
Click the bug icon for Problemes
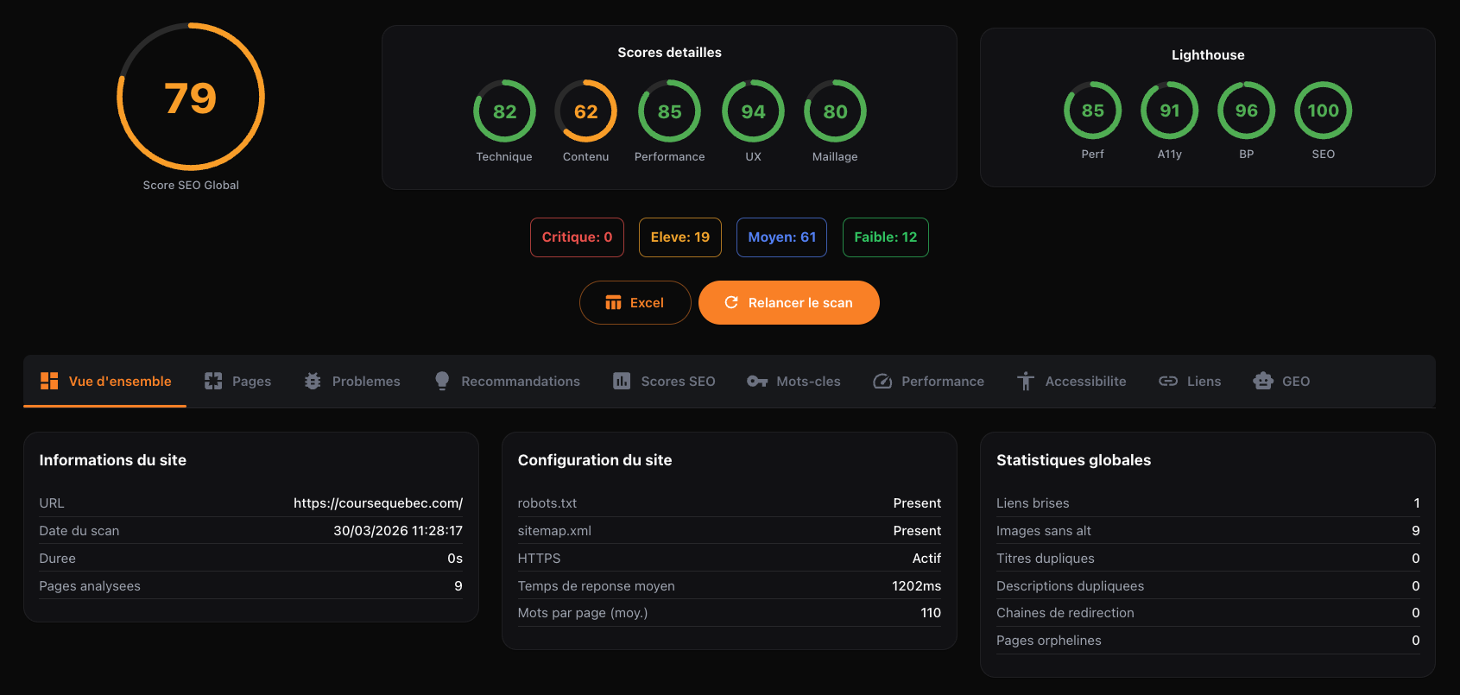(313, 381)
